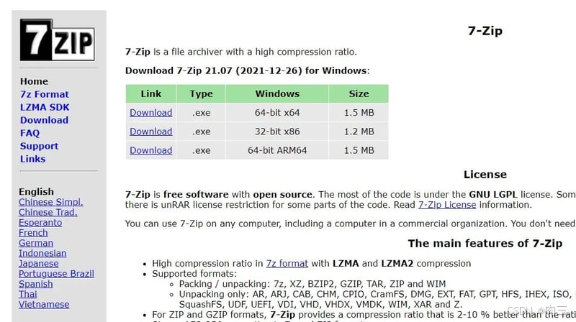Go to LZMA SDK page

[45, 107]
